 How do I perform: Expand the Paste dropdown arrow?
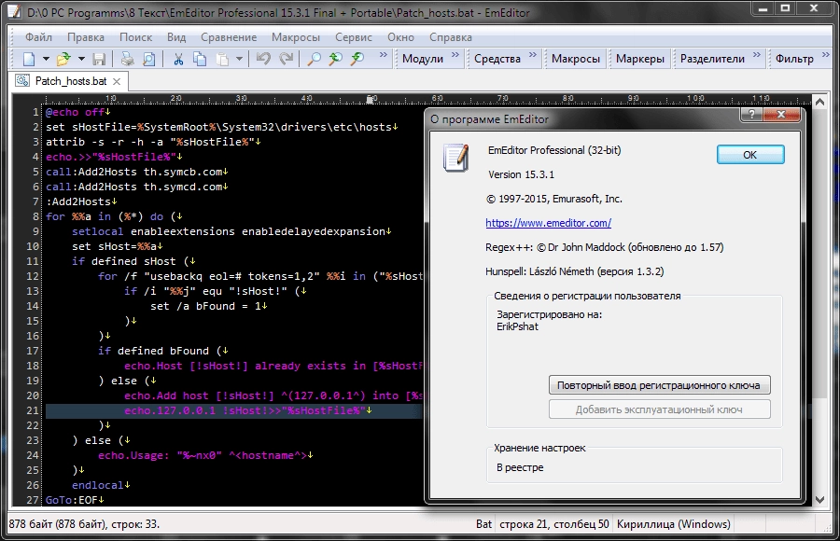coord(240,59)
